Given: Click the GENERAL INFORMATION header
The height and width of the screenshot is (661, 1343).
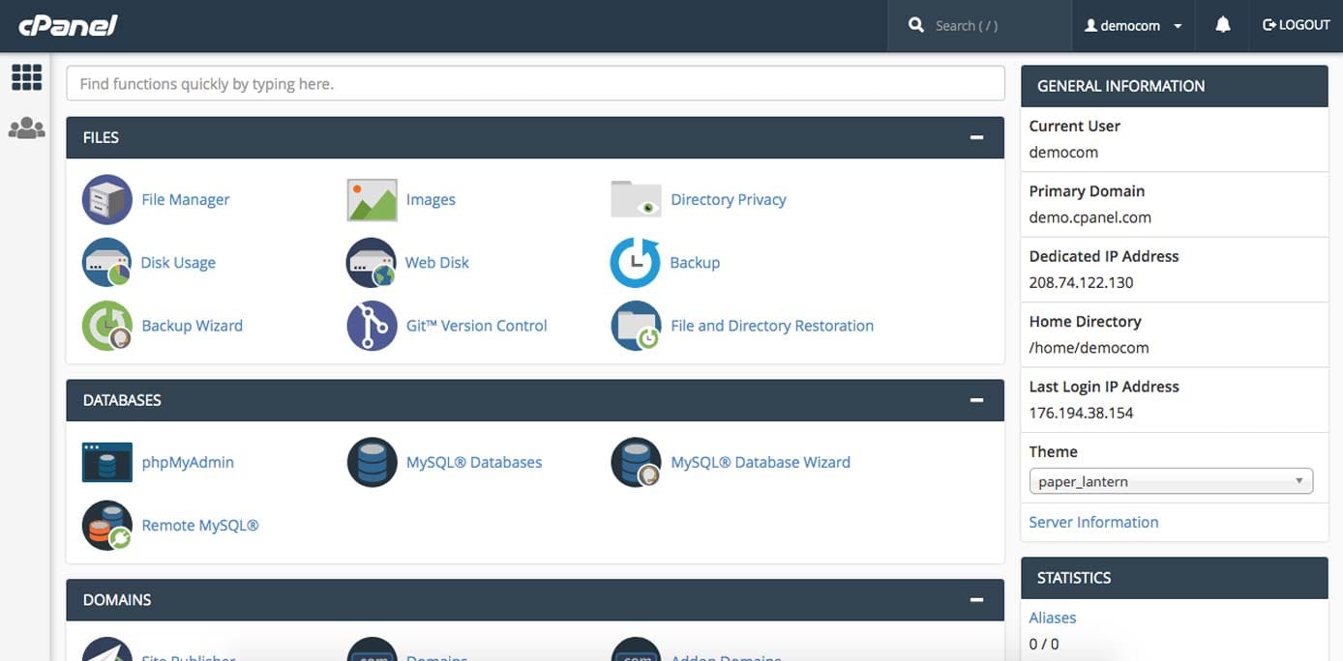Looking at the screenshot, I should (x=1175, y=86).
